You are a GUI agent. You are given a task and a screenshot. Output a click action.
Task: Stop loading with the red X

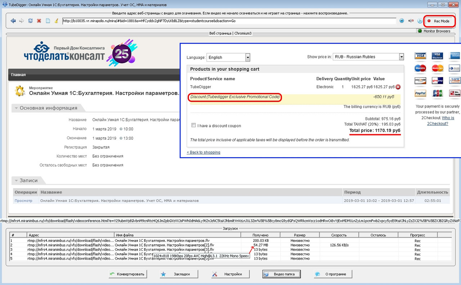[39, 21]
